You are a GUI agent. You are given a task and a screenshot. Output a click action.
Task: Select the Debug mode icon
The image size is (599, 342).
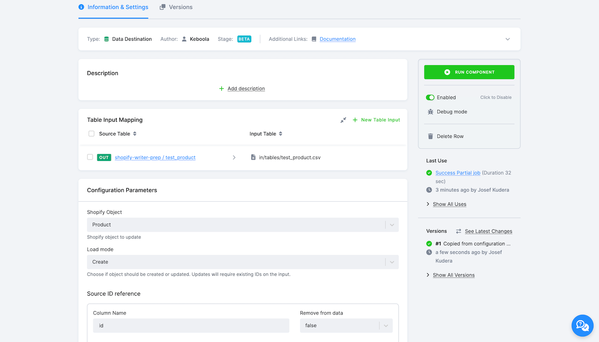(x=430, y=111)
